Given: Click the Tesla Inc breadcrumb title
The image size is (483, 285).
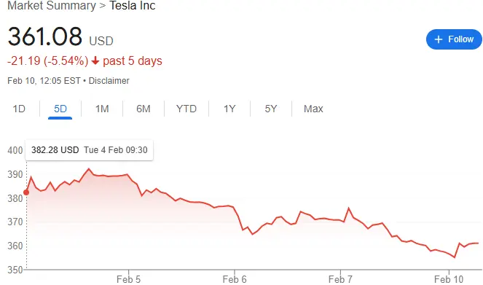Looking at the screenshot, I should (133, 6).
